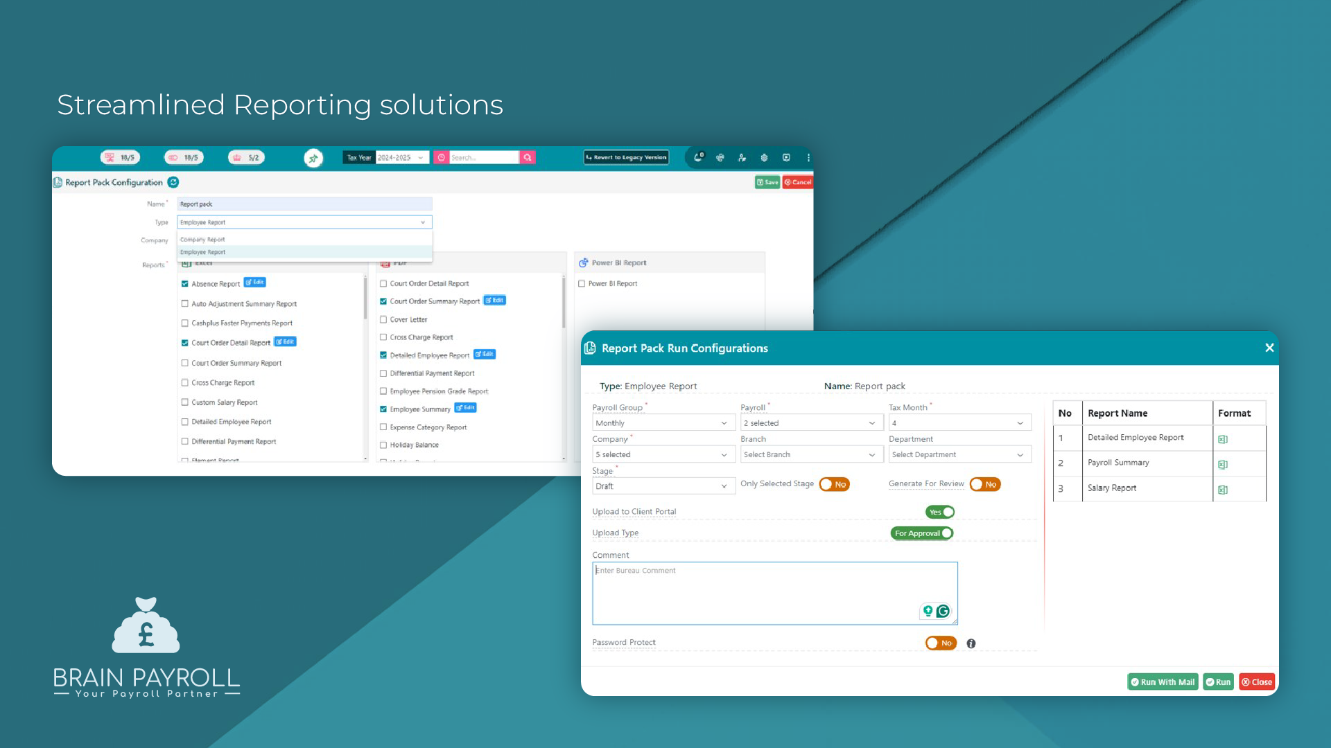Click the Run icon button to execute report
1331x748 pixels.
pos(1220,682)
